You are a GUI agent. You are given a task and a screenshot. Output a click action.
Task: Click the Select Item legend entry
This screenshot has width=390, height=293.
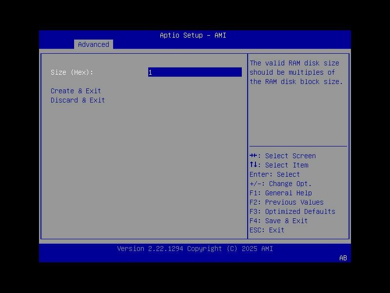(x=279, y=165)
